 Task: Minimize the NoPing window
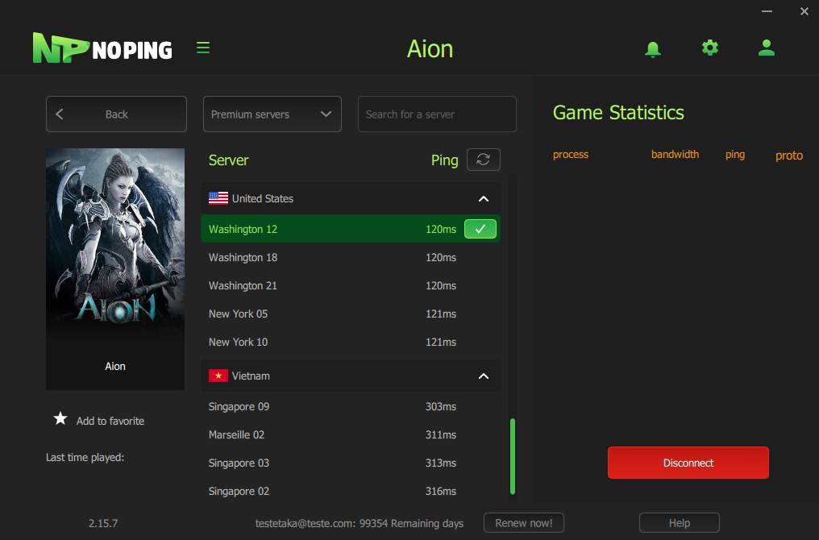pyautogui.click(x=767, y=11)
